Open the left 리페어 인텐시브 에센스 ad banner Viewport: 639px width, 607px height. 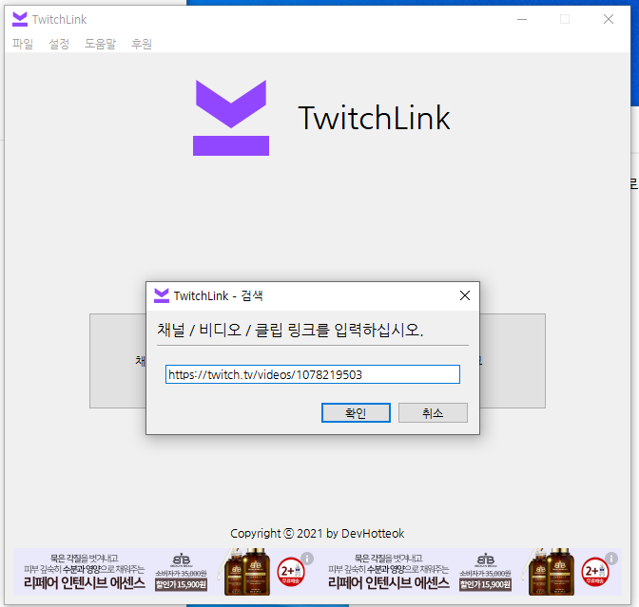tap(165, 572)
